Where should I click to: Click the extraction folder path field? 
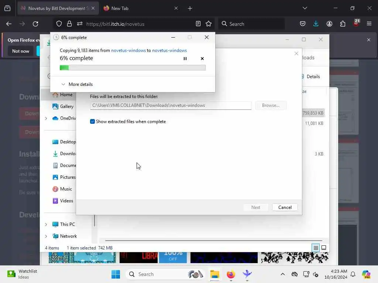click(x=171, y=105)
